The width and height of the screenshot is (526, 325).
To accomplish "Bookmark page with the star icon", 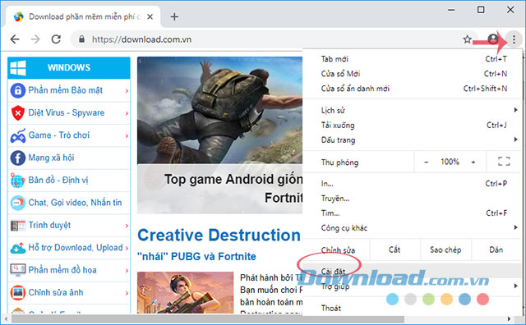I will tap(468, 39).
